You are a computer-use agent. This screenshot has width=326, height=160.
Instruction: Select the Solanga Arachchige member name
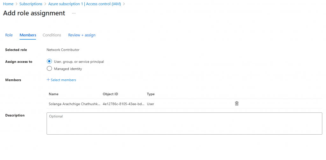click(x=74, y=104)
